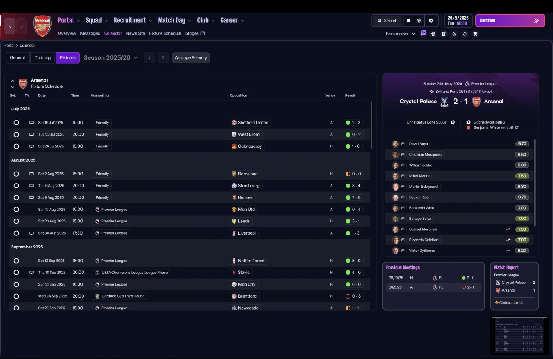Screen dimensions: 553x359
Task: Open the News Site sub-menu item
Action: [x=136, y=33]
